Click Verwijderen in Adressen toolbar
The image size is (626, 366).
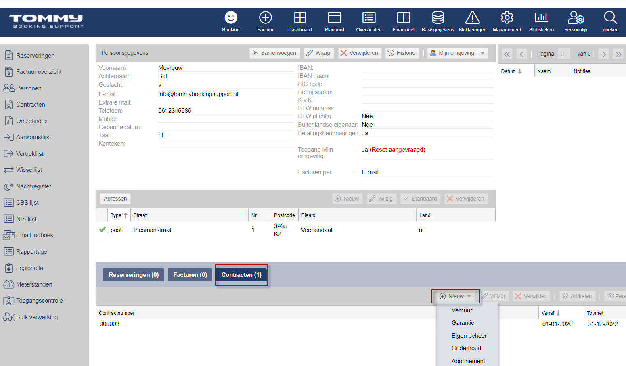(466, 199)
